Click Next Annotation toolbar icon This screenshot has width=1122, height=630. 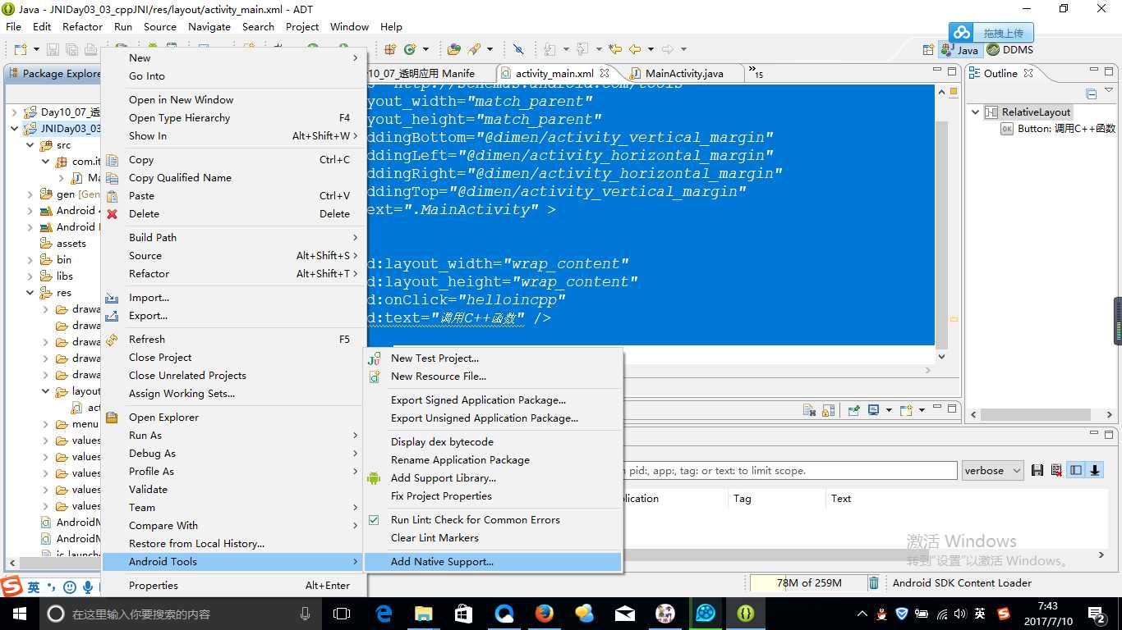tap(550, 49)
